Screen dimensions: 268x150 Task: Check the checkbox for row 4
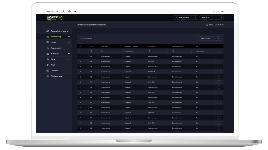(219, 72)
